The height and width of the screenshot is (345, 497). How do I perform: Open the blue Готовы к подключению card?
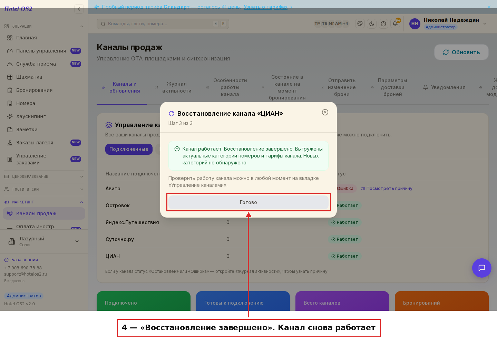coord(243,301)
